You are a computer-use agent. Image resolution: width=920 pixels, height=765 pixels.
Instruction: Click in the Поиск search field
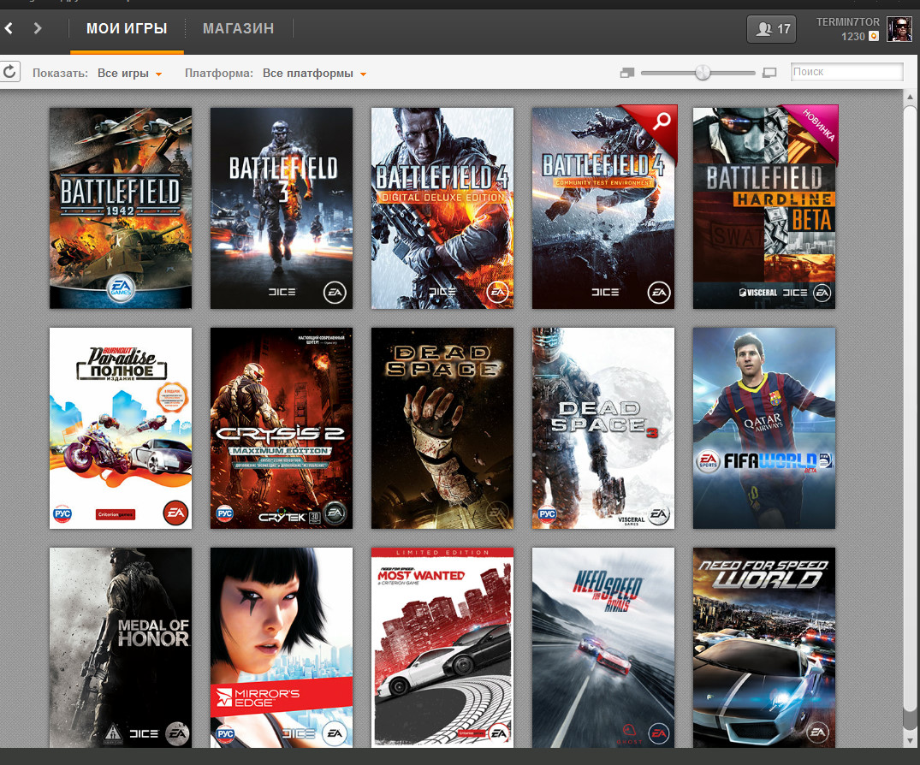846,72
